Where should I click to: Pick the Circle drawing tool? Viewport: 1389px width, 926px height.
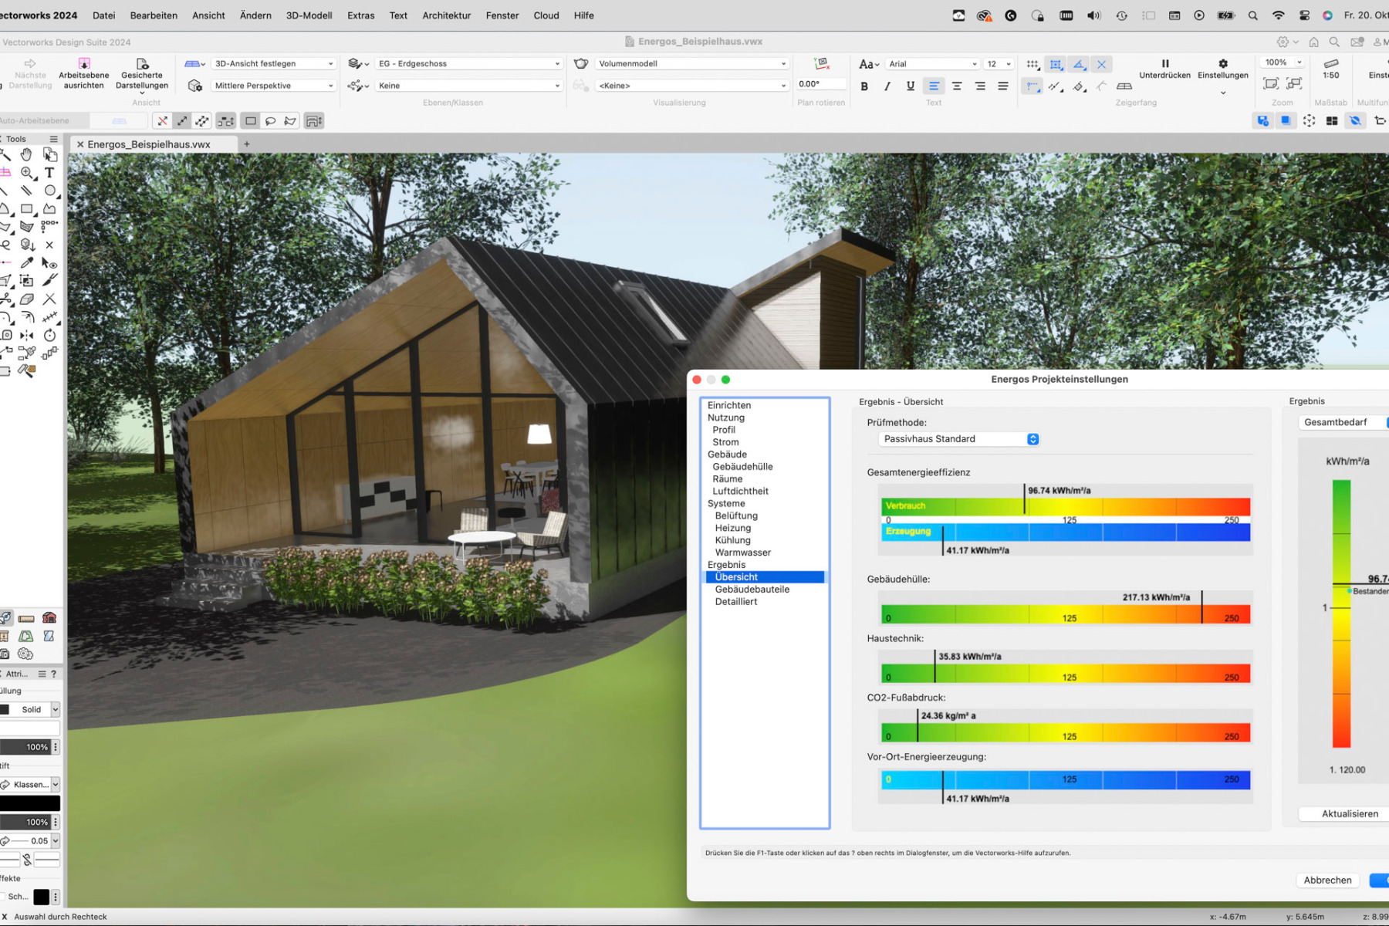click(49, 191)
